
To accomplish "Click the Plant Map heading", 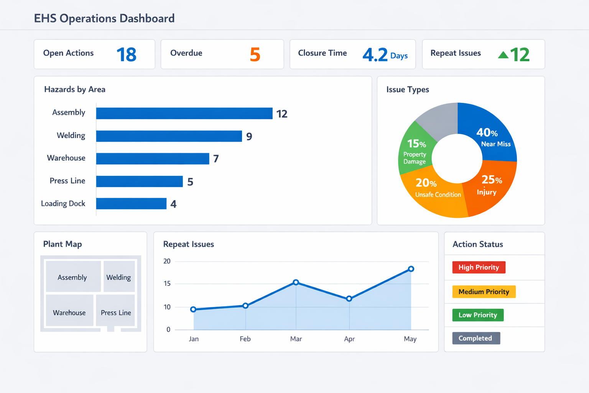I will pyautogui.click(x=63, y=244).
